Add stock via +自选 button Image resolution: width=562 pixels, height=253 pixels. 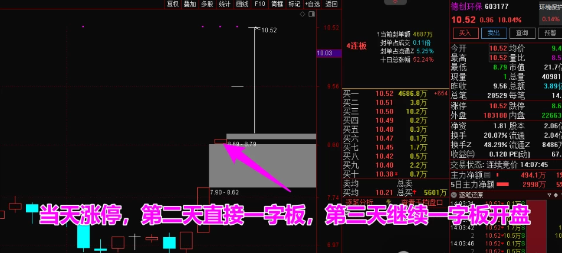click(x=313, y=4)
